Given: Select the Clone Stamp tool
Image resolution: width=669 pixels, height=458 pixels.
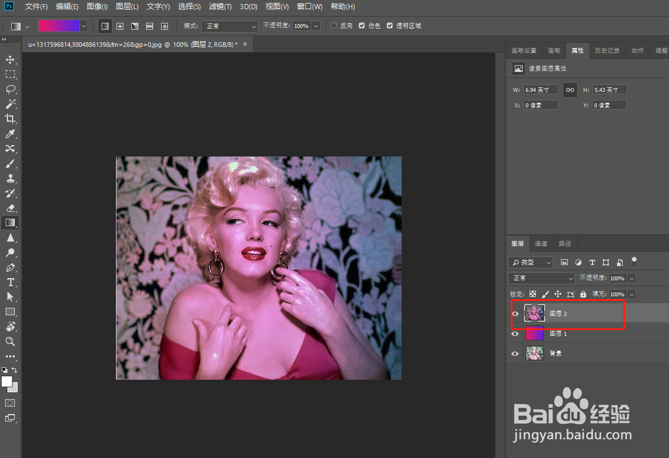Looking at the screenshot, I should tap(10, 178).
